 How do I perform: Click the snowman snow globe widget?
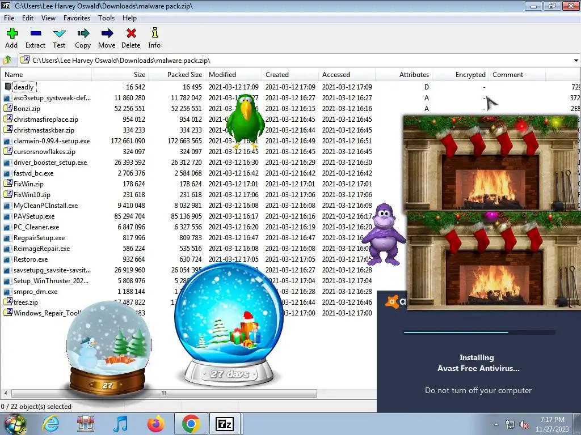[x=108, y=348]
